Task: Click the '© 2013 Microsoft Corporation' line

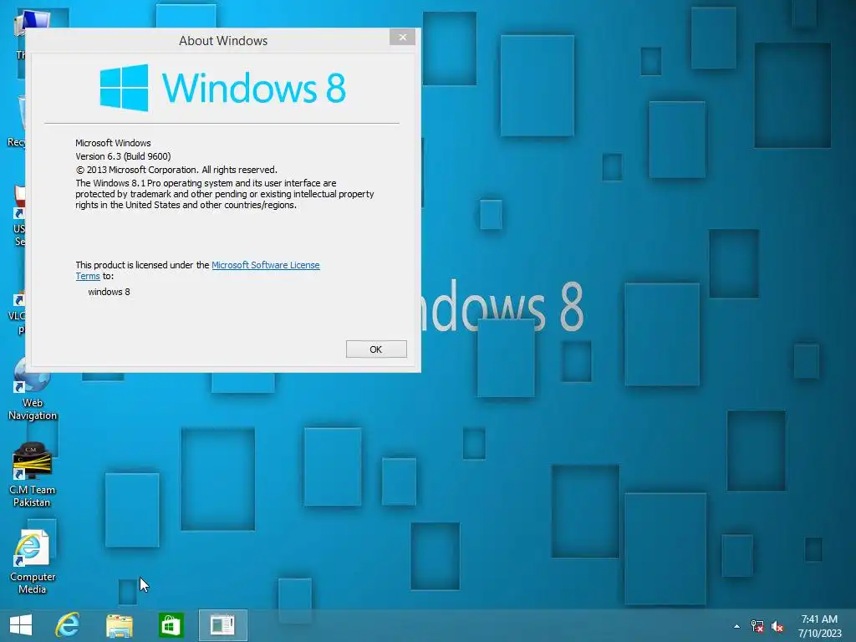Action: click(x=176, y=170)
